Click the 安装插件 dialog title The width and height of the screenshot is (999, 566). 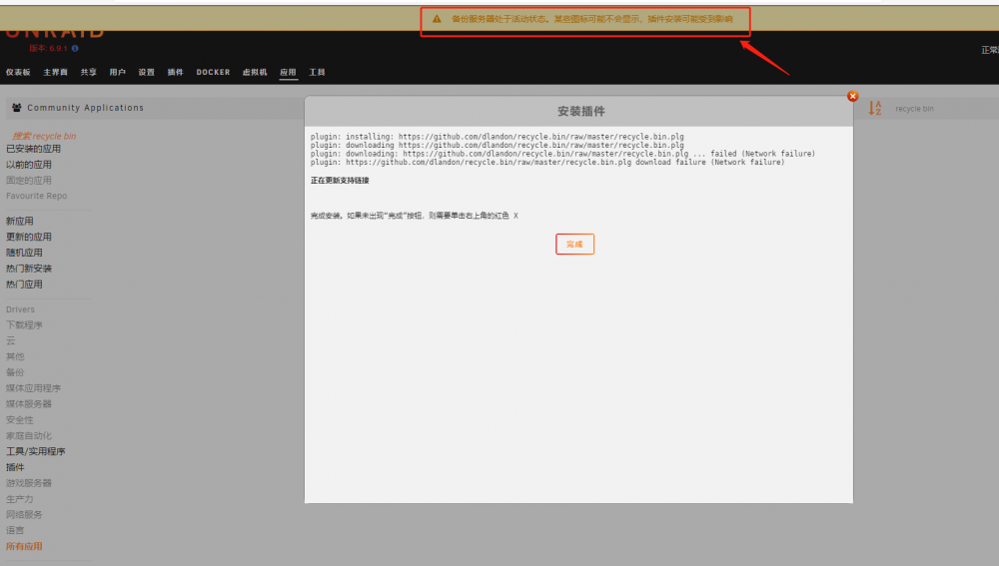(581, 112)
